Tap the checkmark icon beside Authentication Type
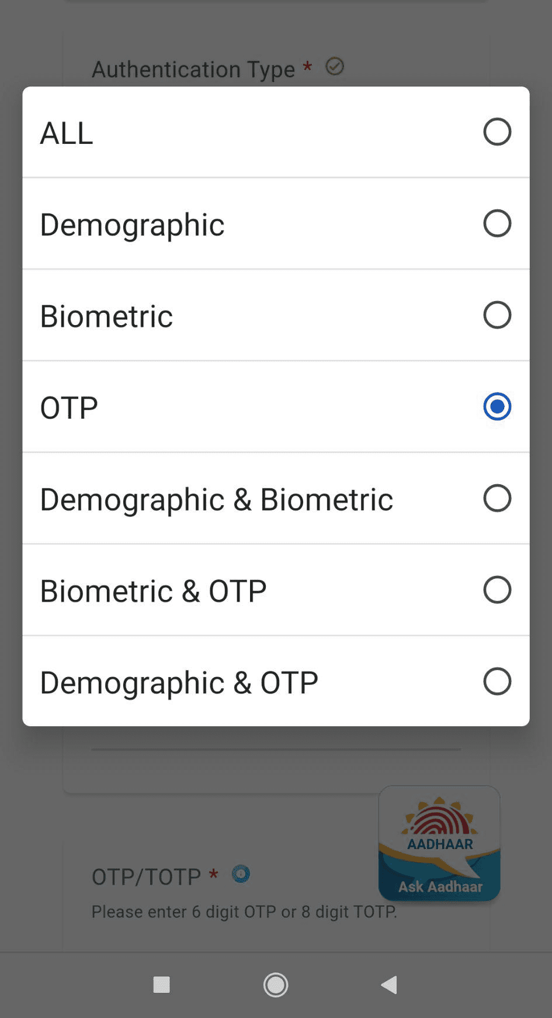This screenshot has width=552, height=1018. [x=335, y=67]
